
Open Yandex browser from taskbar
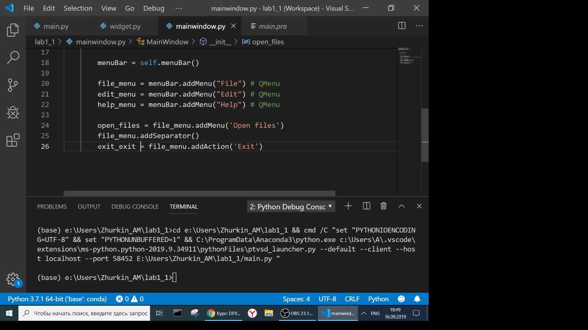[x=252, y=313]
